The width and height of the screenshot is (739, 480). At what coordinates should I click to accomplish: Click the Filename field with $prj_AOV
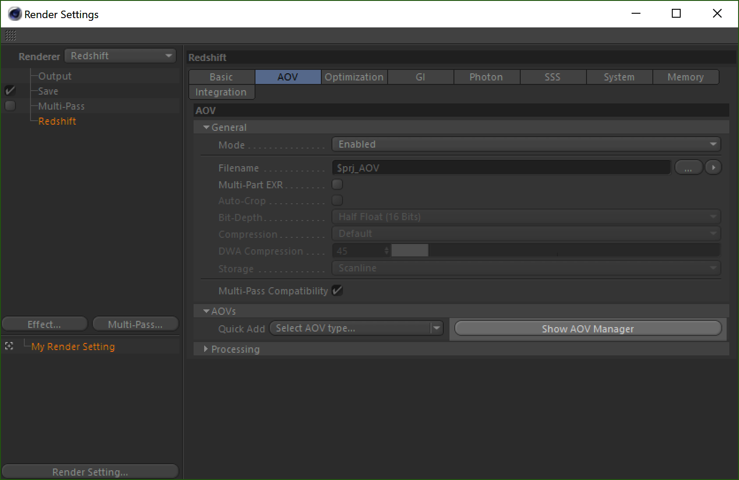point(501,168)
